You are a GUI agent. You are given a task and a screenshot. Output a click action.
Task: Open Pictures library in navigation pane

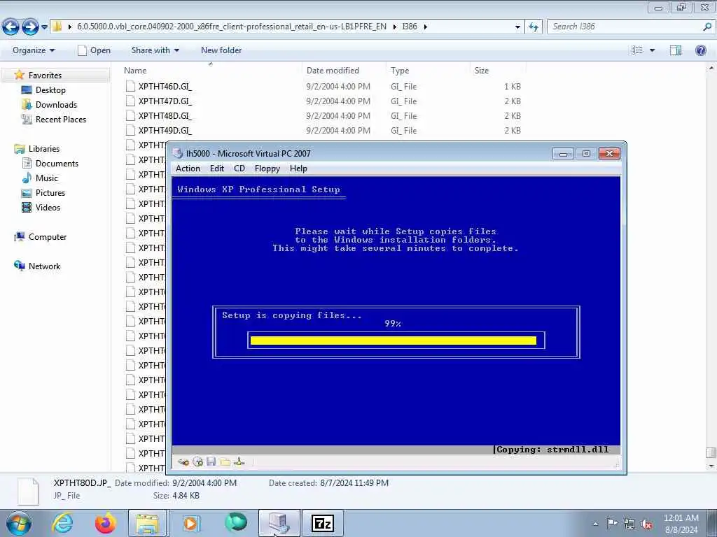click(x=50, y=193)
